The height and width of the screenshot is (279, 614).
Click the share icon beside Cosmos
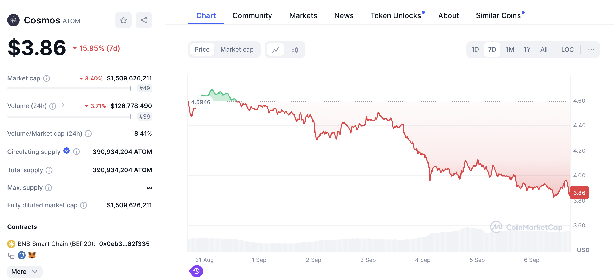tap(144, 20)
